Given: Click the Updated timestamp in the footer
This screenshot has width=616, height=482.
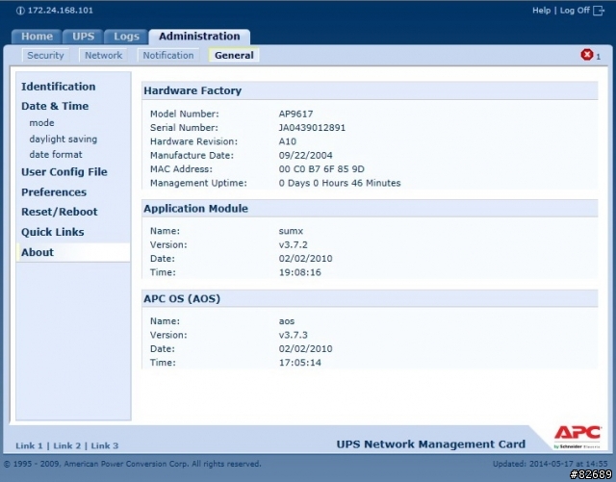Looking at the screenshot, I should click(550, 464).
